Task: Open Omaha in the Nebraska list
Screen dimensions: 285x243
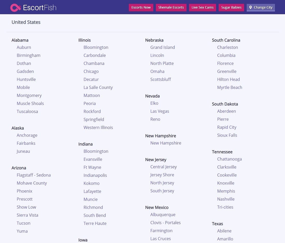Action: (x=157, y=71)
